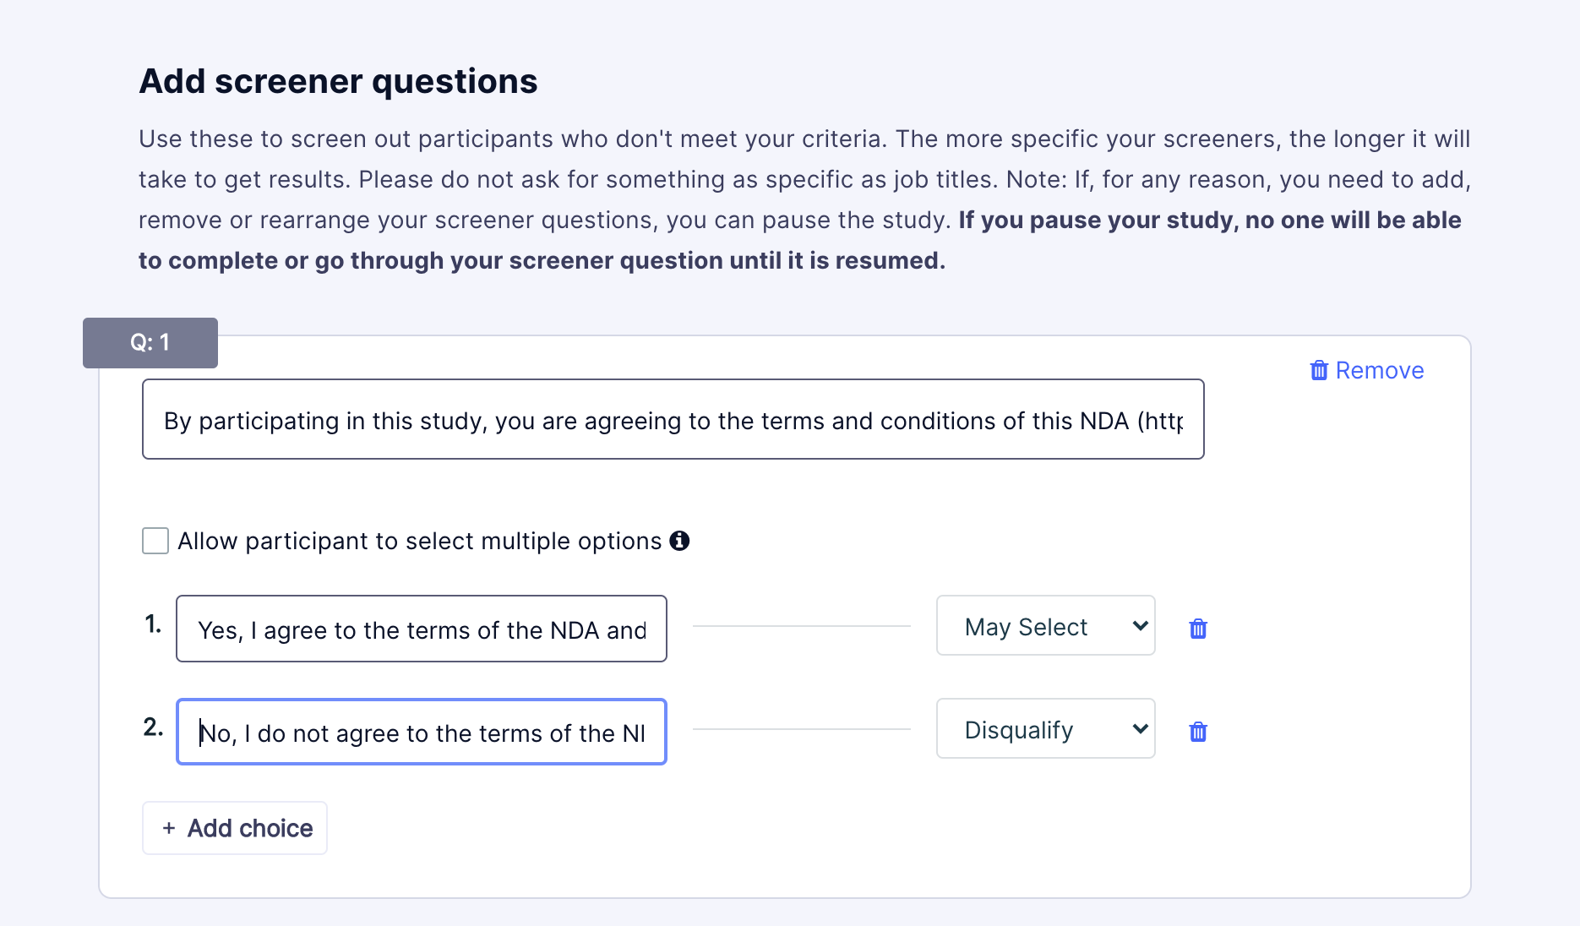1580x926 pixels.
Task: Click the Q: 1 question label
Action: coord(150,342)
